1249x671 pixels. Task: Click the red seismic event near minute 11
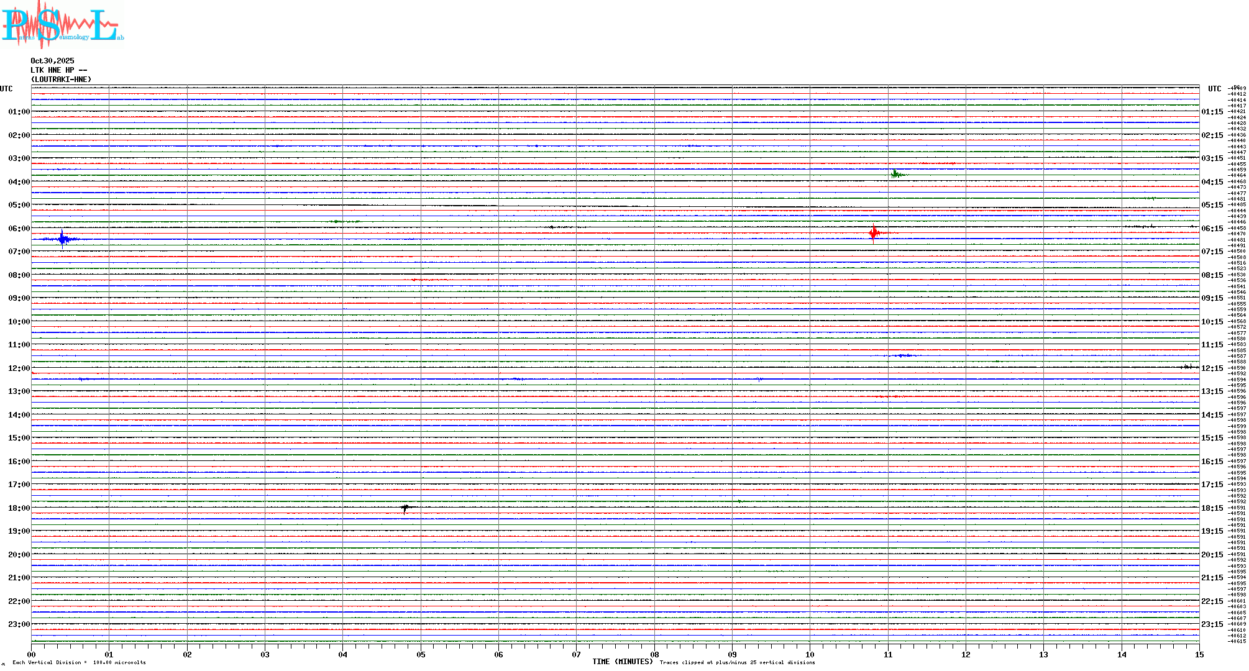coord(874,233)
